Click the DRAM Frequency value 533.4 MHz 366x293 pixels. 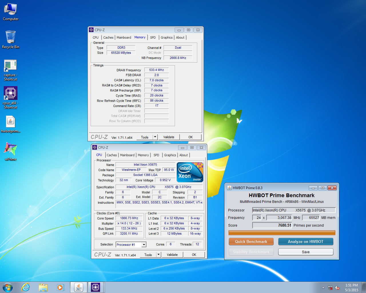click(157, 70)
